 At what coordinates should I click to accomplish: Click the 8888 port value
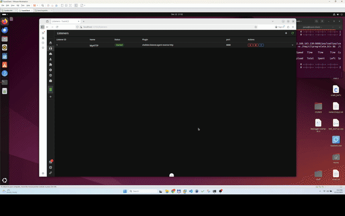[x=229, y=45]
